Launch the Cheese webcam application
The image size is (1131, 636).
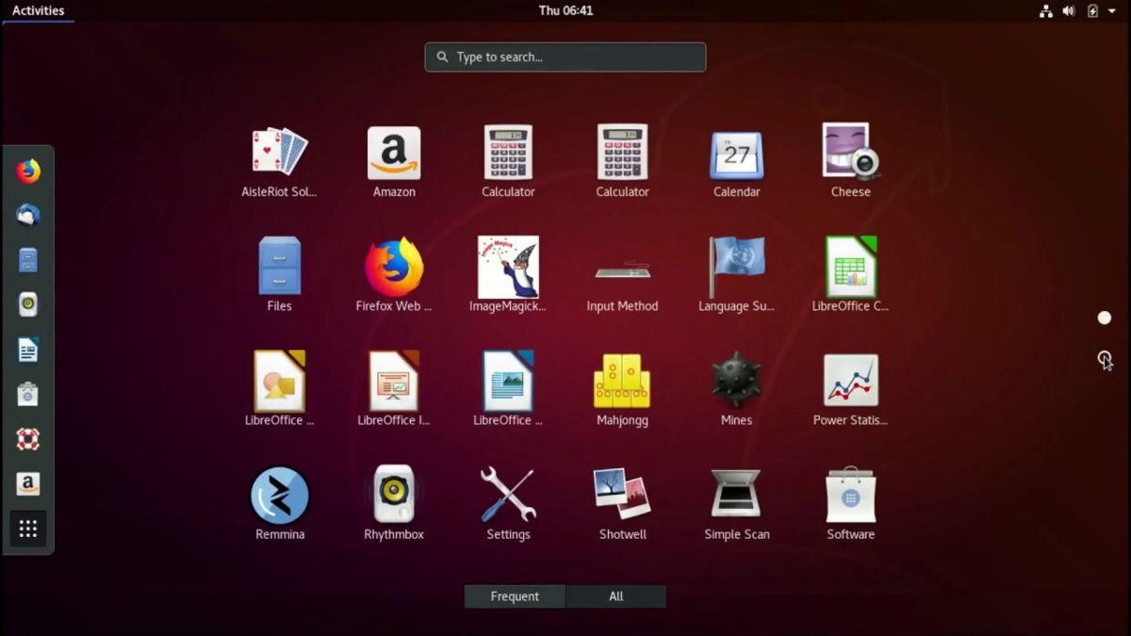coord(849,155)
